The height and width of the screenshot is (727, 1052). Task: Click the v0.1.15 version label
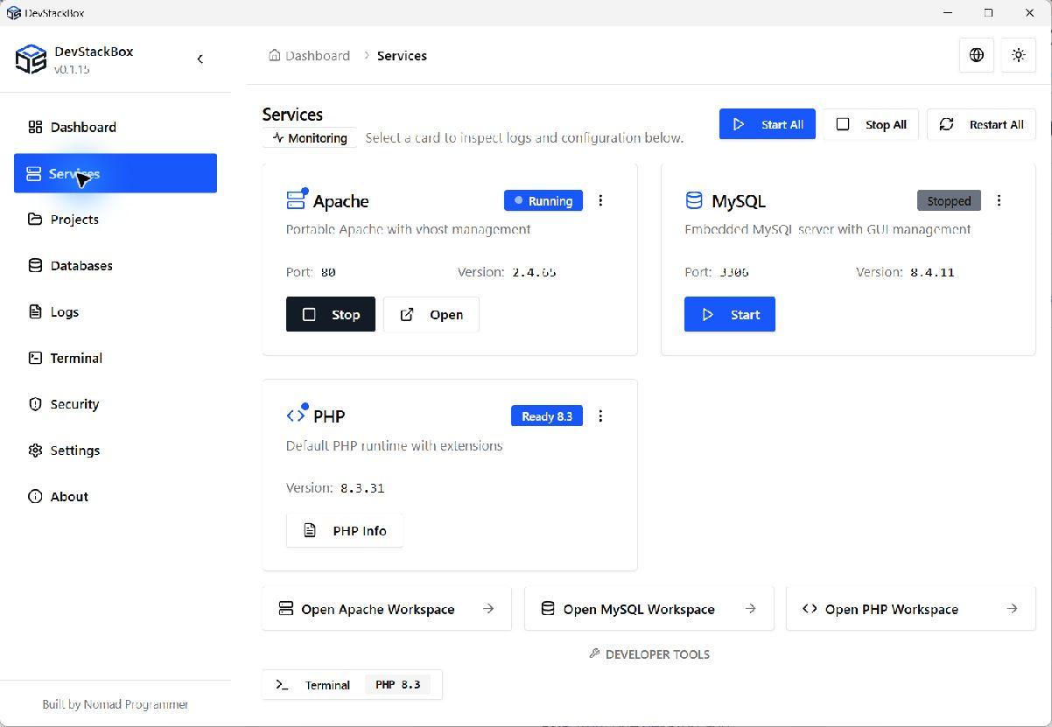coord(72,69)
